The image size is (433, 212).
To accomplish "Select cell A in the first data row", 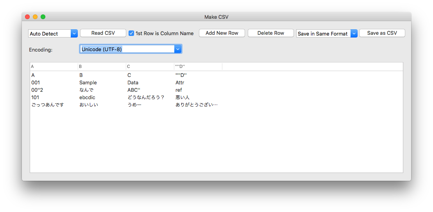I will pos(33,75).
